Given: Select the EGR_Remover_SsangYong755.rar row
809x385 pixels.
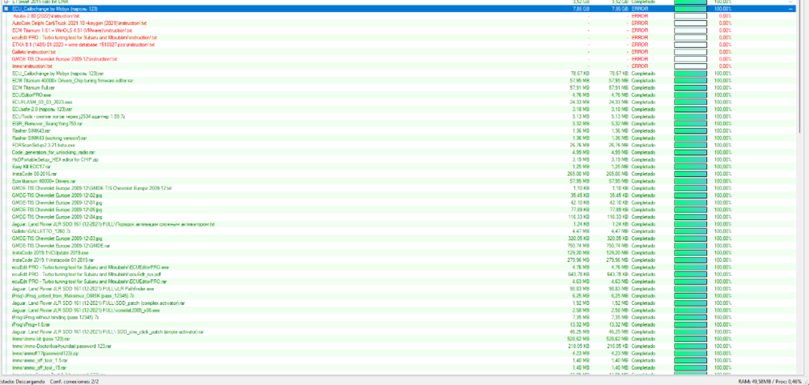Looking at the screenshot, I should click(49, 123).
